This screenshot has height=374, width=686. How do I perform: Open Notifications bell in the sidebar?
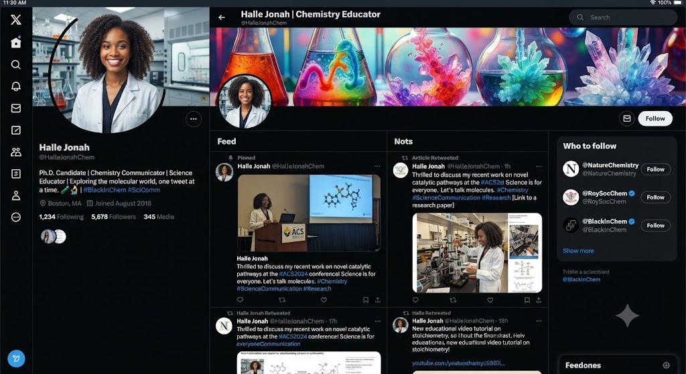point(16,86)
